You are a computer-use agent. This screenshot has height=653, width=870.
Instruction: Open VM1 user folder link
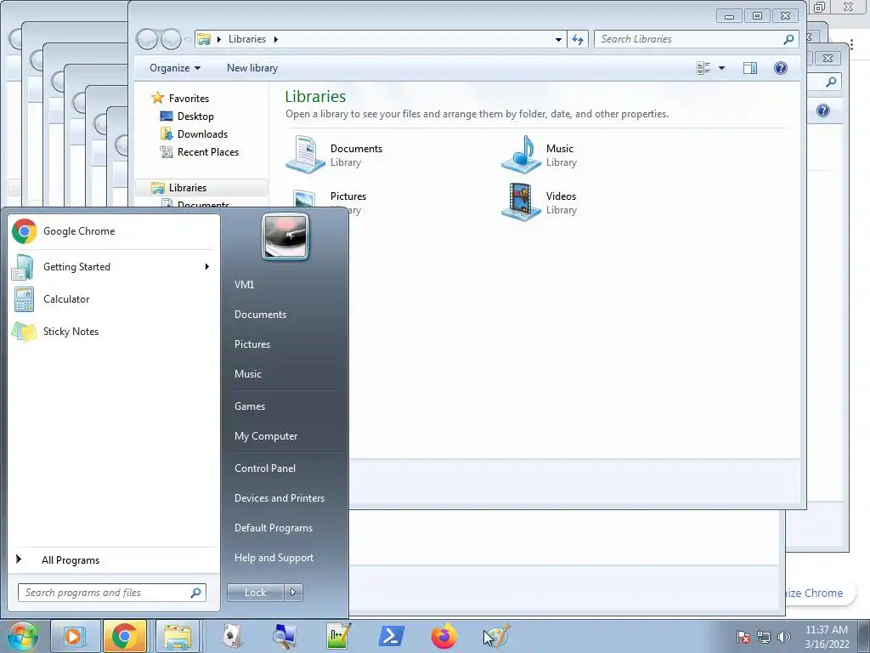tap(244, 284)
